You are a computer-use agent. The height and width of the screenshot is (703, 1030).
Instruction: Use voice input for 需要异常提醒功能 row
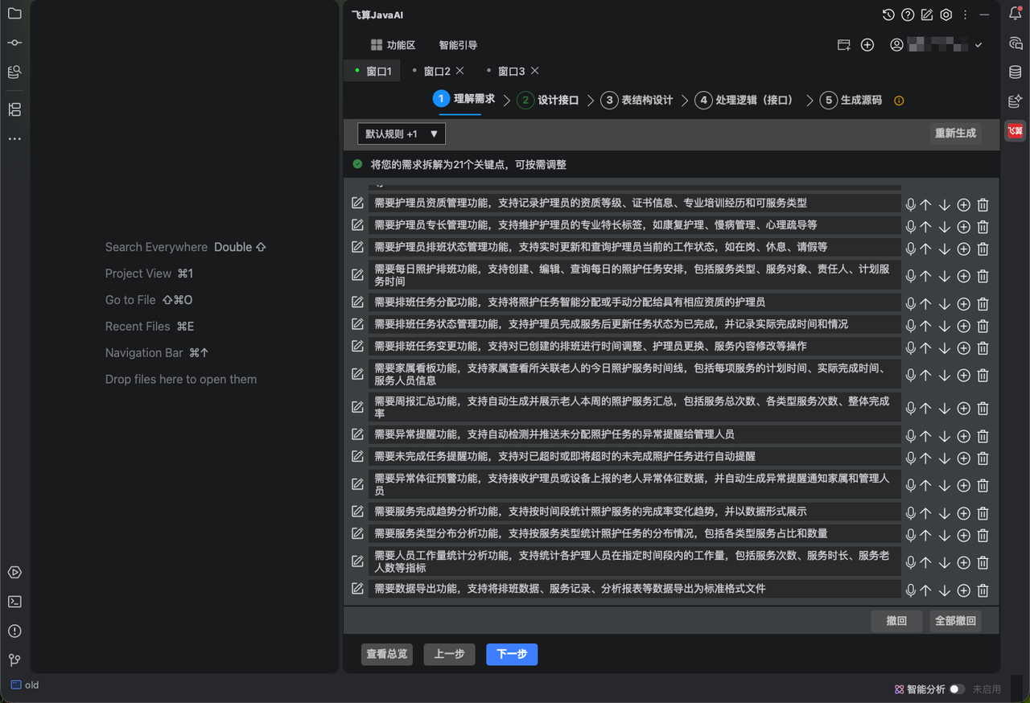tap(911, 436)
